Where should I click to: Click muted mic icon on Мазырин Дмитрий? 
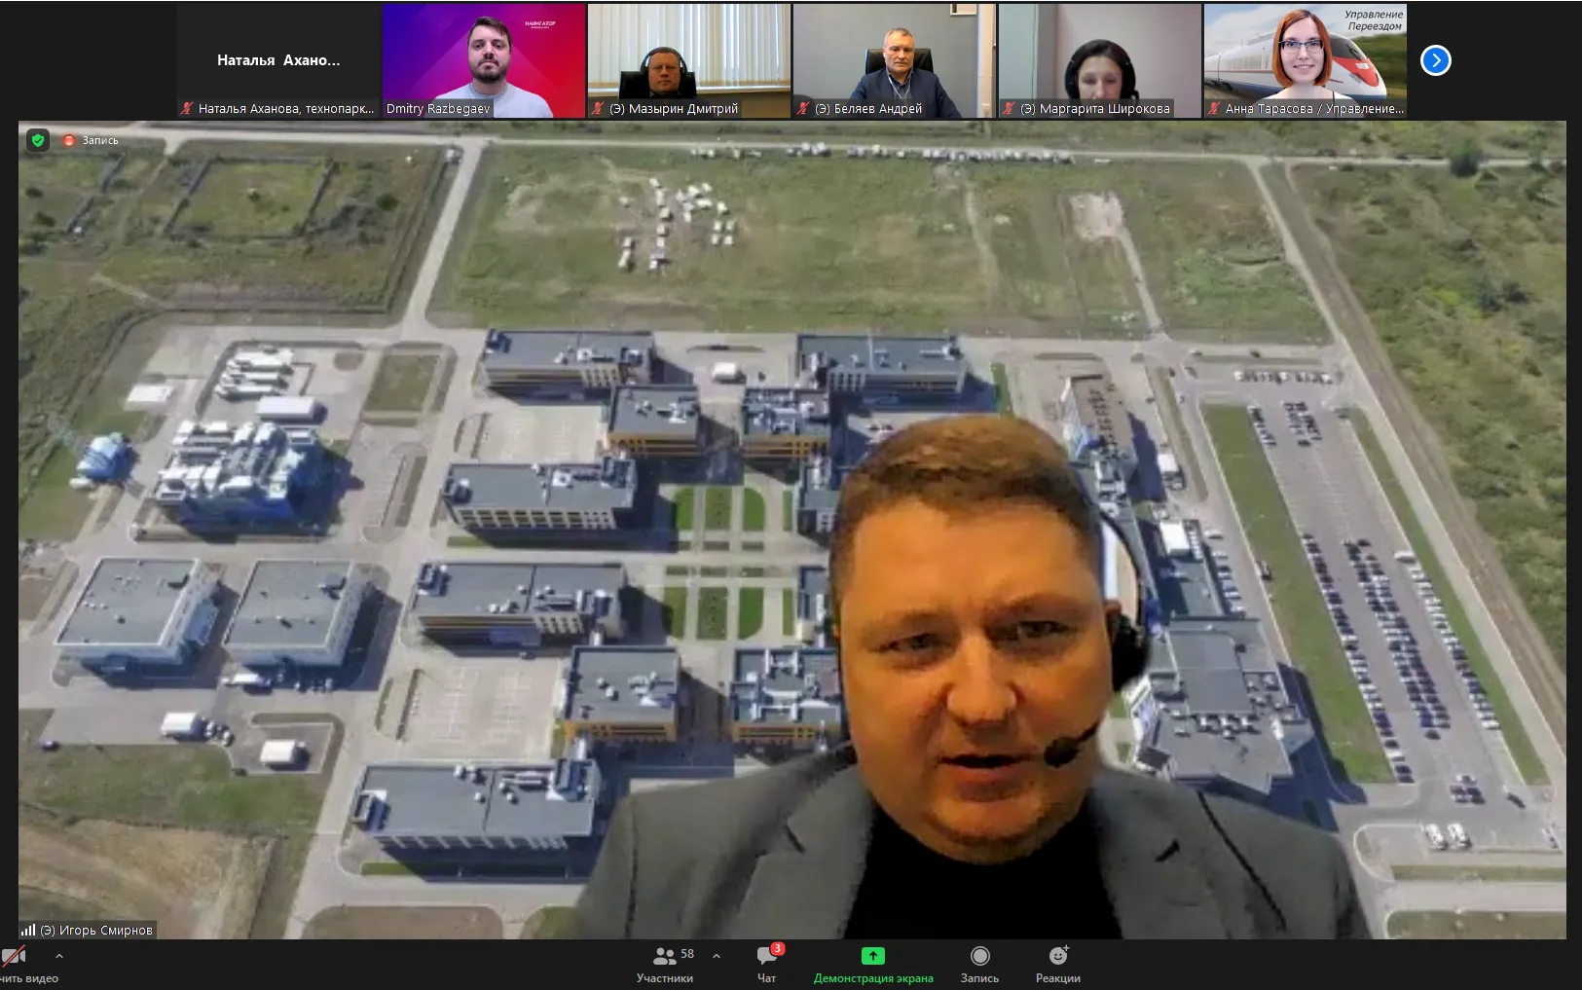599,109
